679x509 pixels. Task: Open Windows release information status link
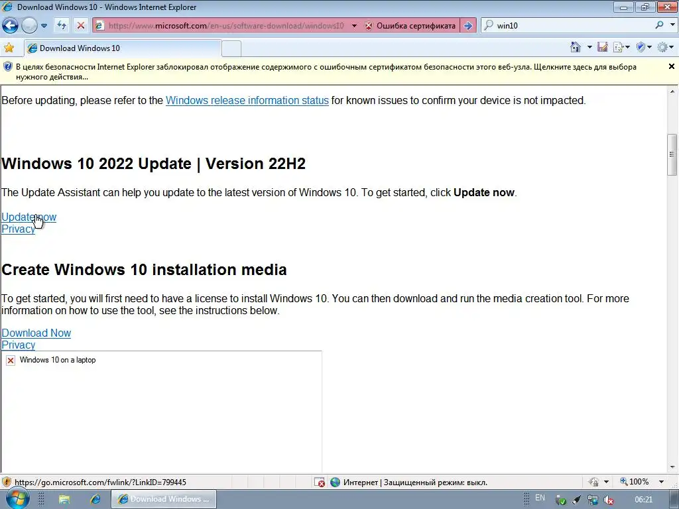(247, 101)
